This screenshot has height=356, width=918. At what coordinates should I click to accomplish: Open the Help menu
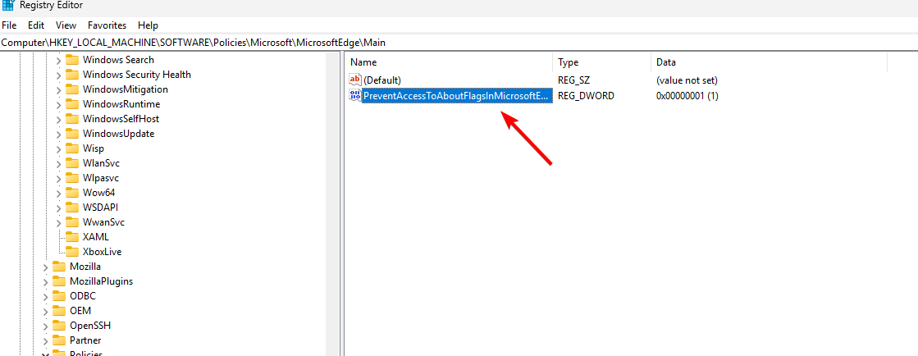click(x=148, y=25)
